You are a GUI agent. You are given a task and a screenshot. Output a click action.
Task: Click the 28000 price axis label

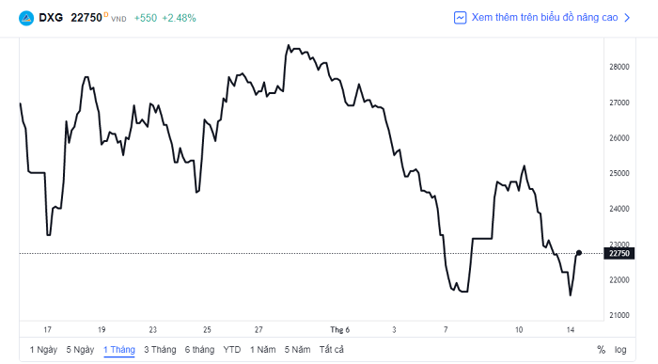(x=619, y=67)
